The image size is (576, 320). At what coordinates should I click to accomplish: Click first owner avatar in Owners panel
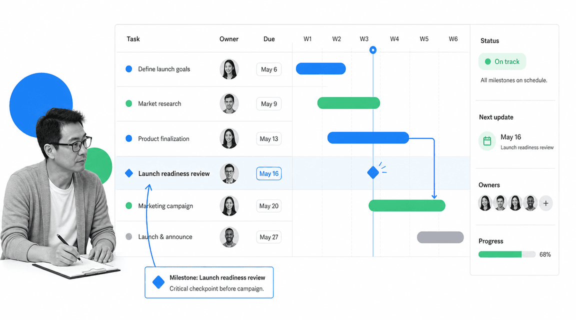point(485,203)
